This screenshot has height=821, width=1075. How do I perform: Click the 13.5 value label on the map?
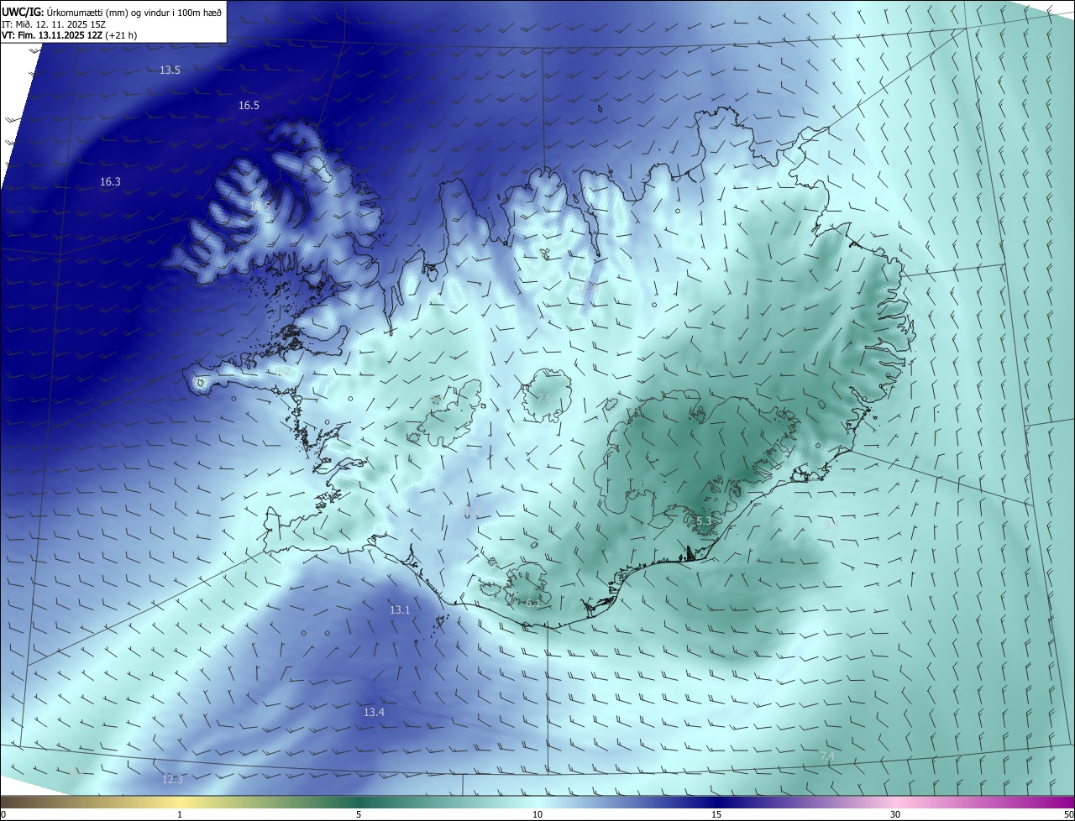click(170, 71)
